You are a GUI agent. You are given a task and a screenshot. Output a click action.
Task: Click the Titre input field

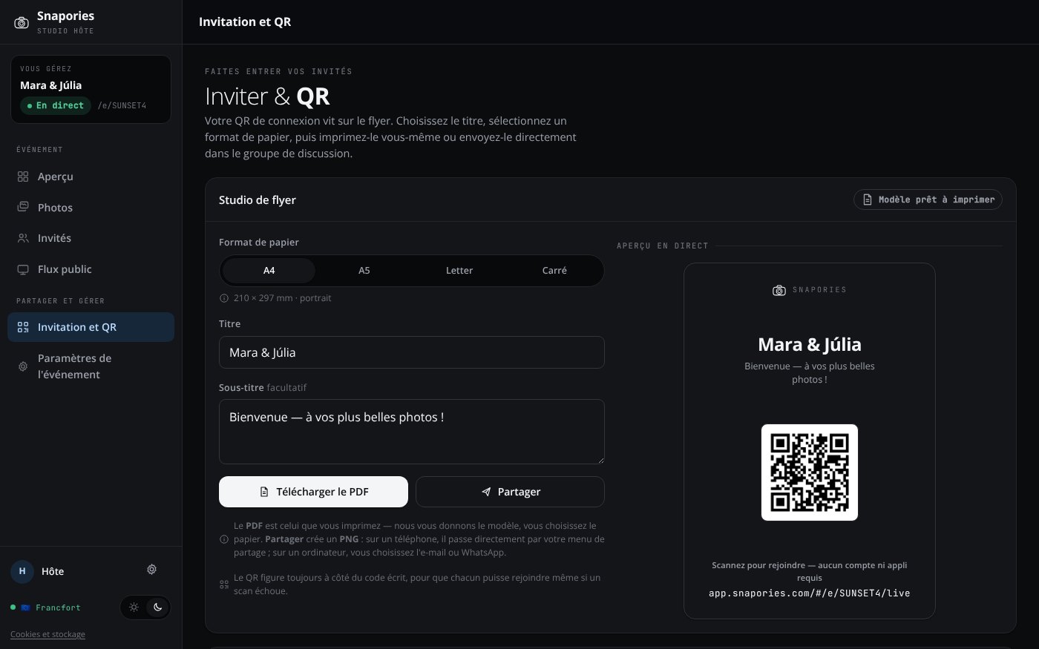point(412,352)
